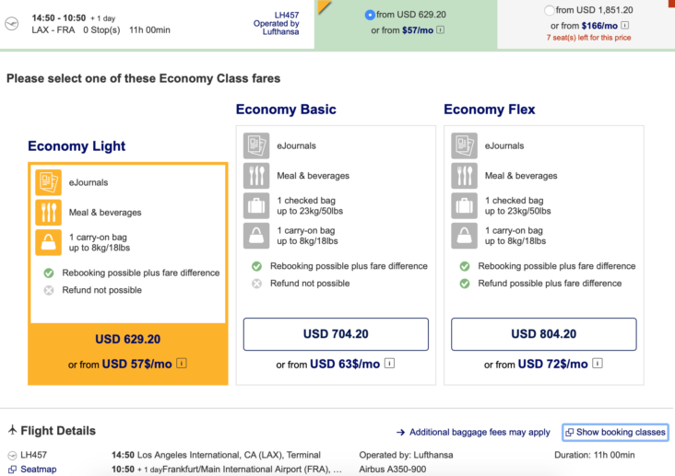This screenshot has width=675, height=476.
Task: Choose the Economy Basic USD 704.20 fare
Action: pos(336,334)
